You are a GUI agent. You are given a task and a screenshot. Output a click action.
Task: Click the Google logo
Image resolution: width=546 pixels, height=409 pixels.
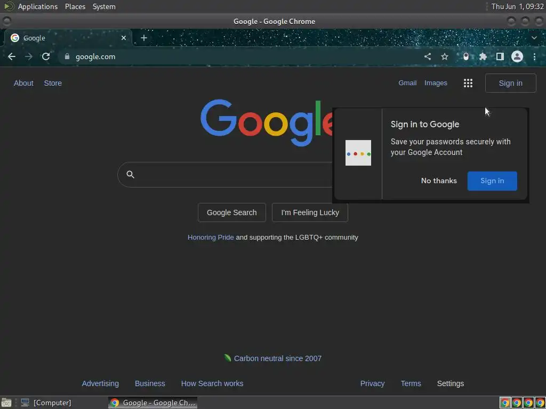click(x=267, y=122)
